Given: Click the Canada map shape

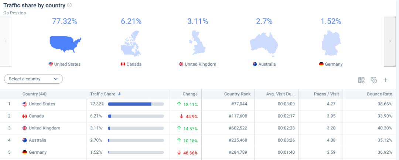Looking at the screenshot, I should pyautogui.click(x=131, y=44).
